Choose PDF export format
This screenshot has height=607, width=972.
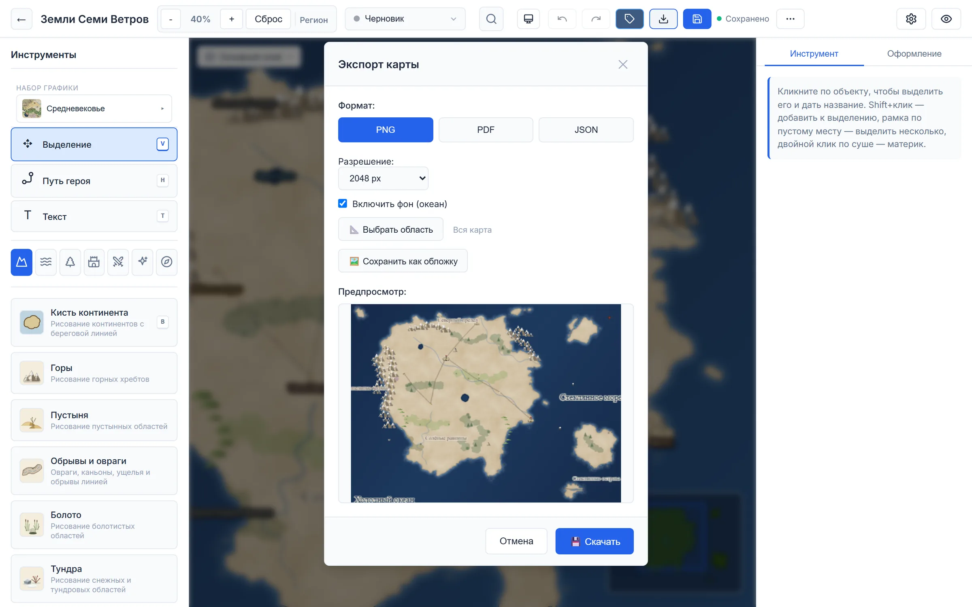(486, 130)
